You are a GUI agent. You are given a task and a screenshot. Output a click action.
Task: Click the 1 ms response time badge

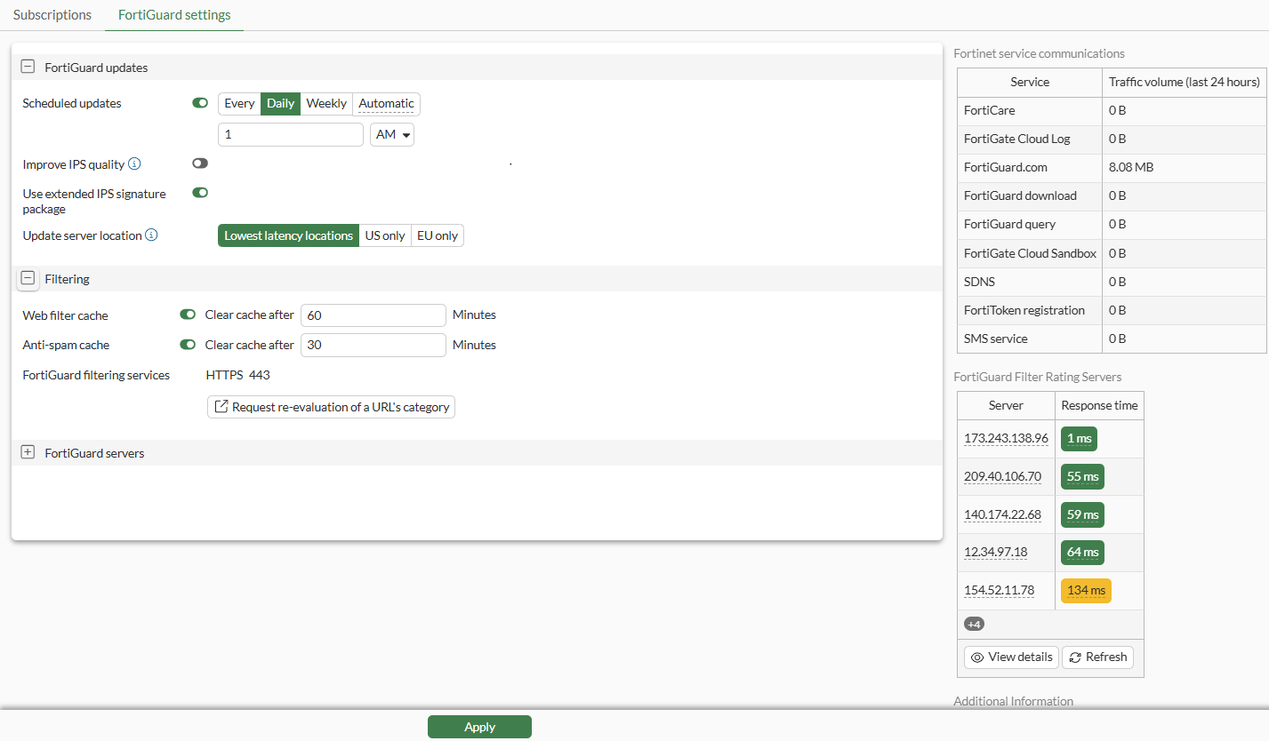point(1079,439)
